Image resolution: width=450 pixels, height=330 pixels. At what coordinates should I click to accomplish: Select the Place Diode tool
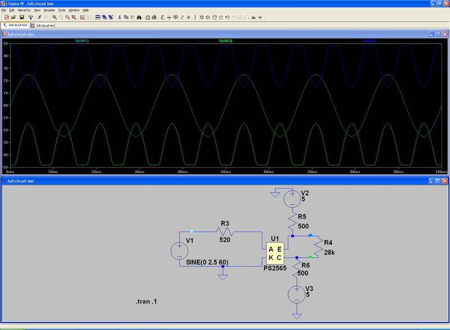pos(202,17)
